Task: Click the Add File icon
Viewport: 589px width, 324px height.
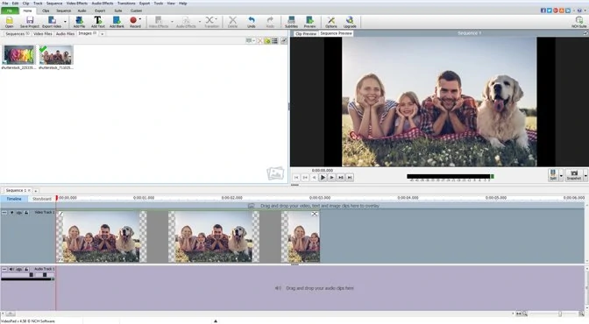Action: [x=79, y=22]
